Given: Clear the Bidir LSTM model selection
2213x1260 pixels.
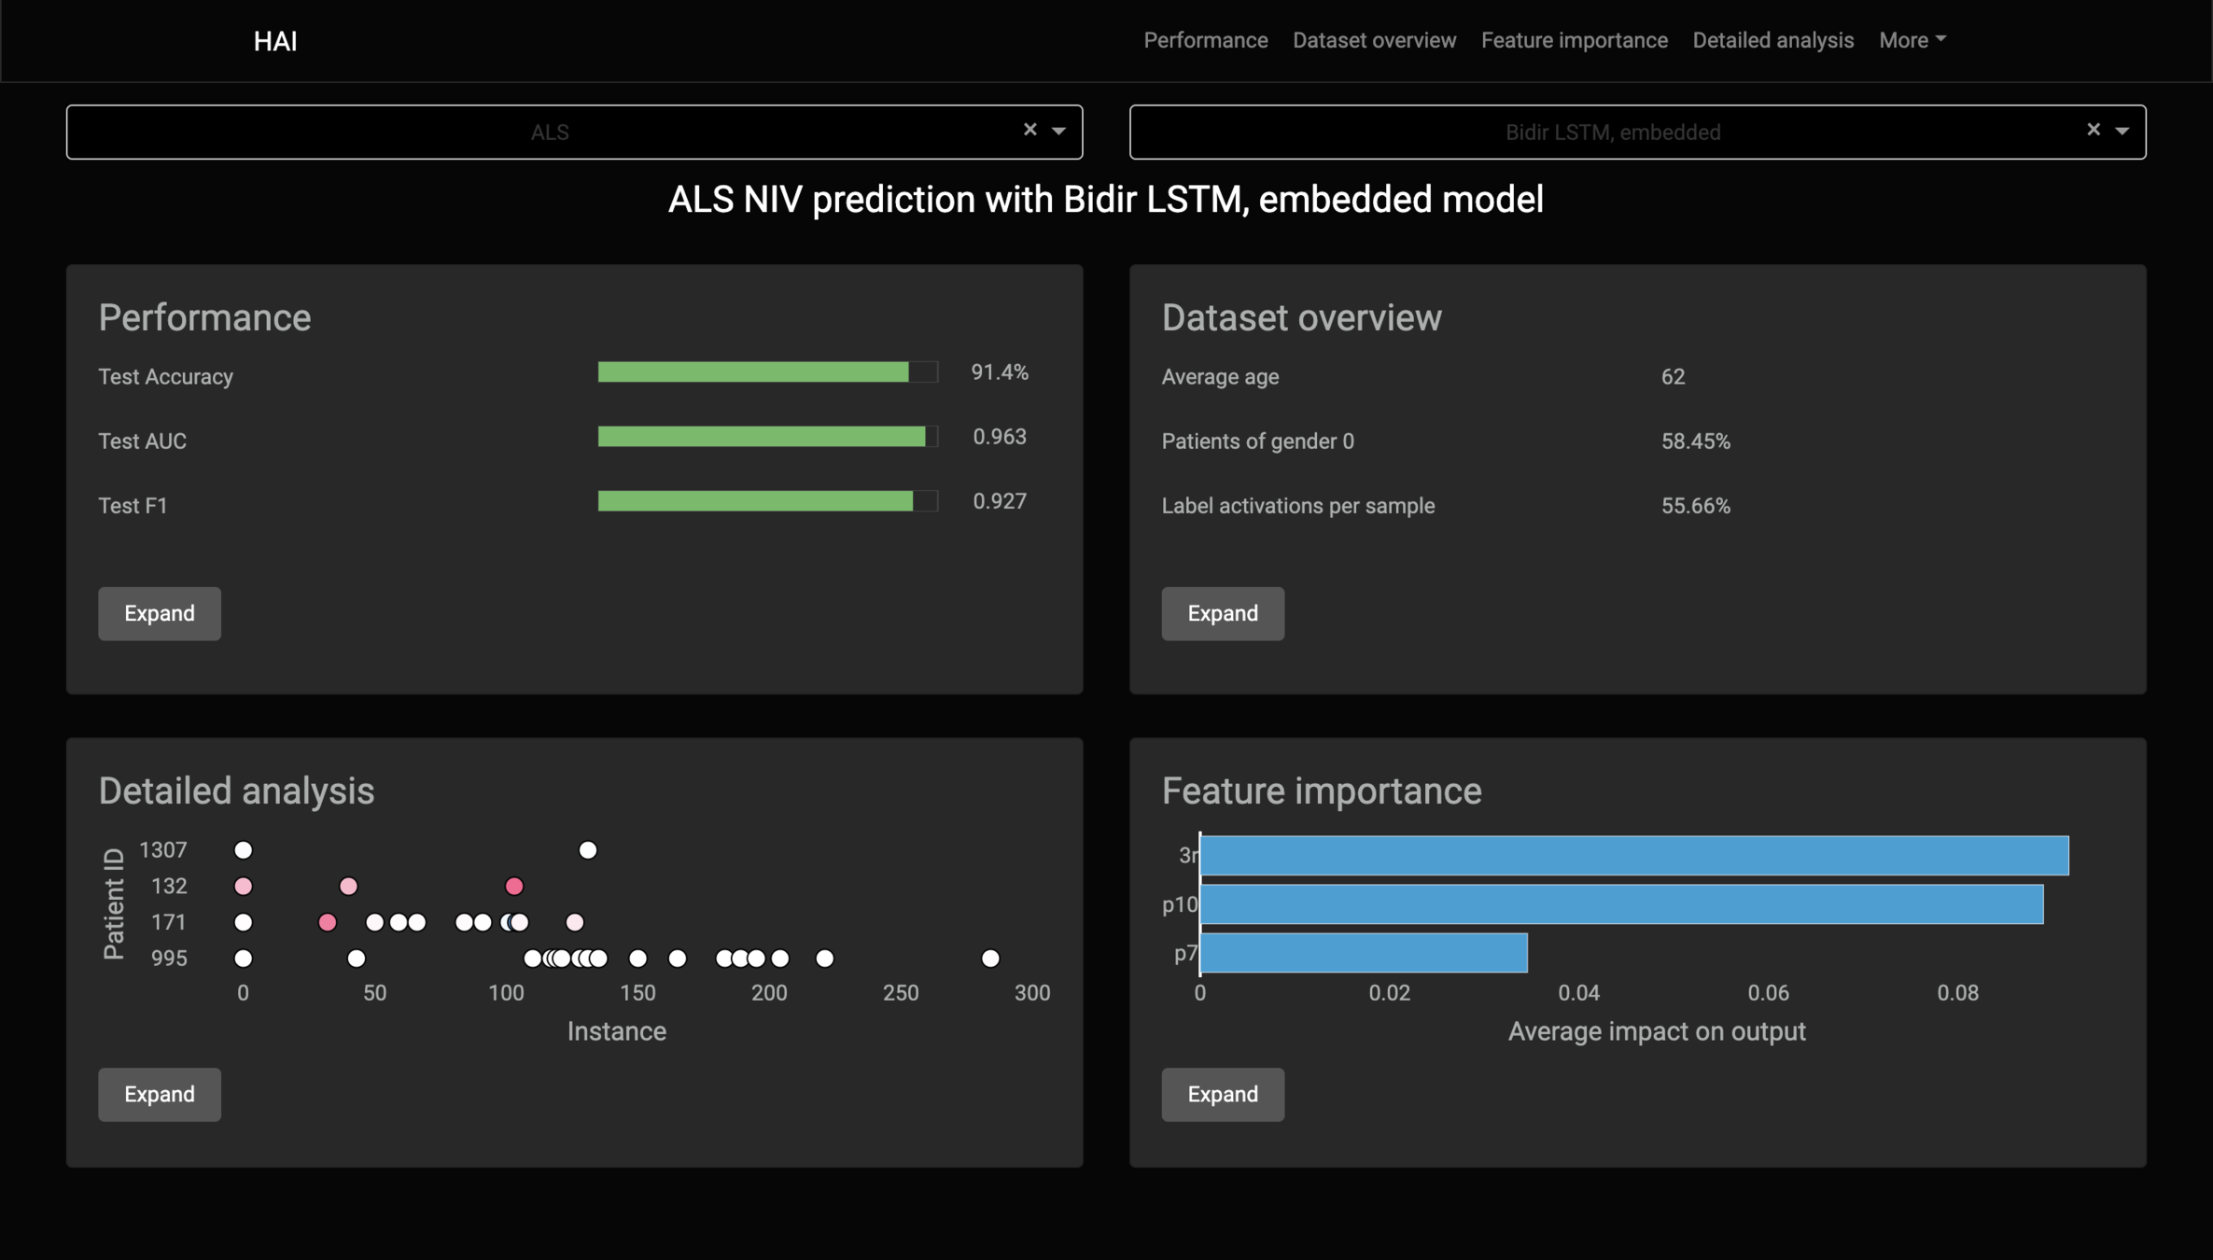Looking at the screenshot, I should pos(2093,130).
